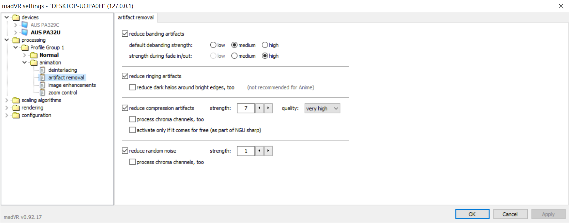Viewport: 569px width, 223px height.
Task: Enable process chroma channels for random noise
Action: 132,162
